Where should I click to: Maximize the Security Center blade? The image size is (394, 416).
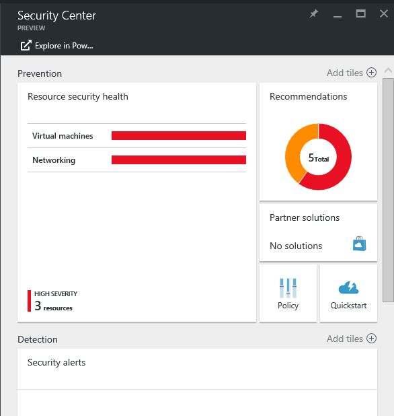click(360, 13)
